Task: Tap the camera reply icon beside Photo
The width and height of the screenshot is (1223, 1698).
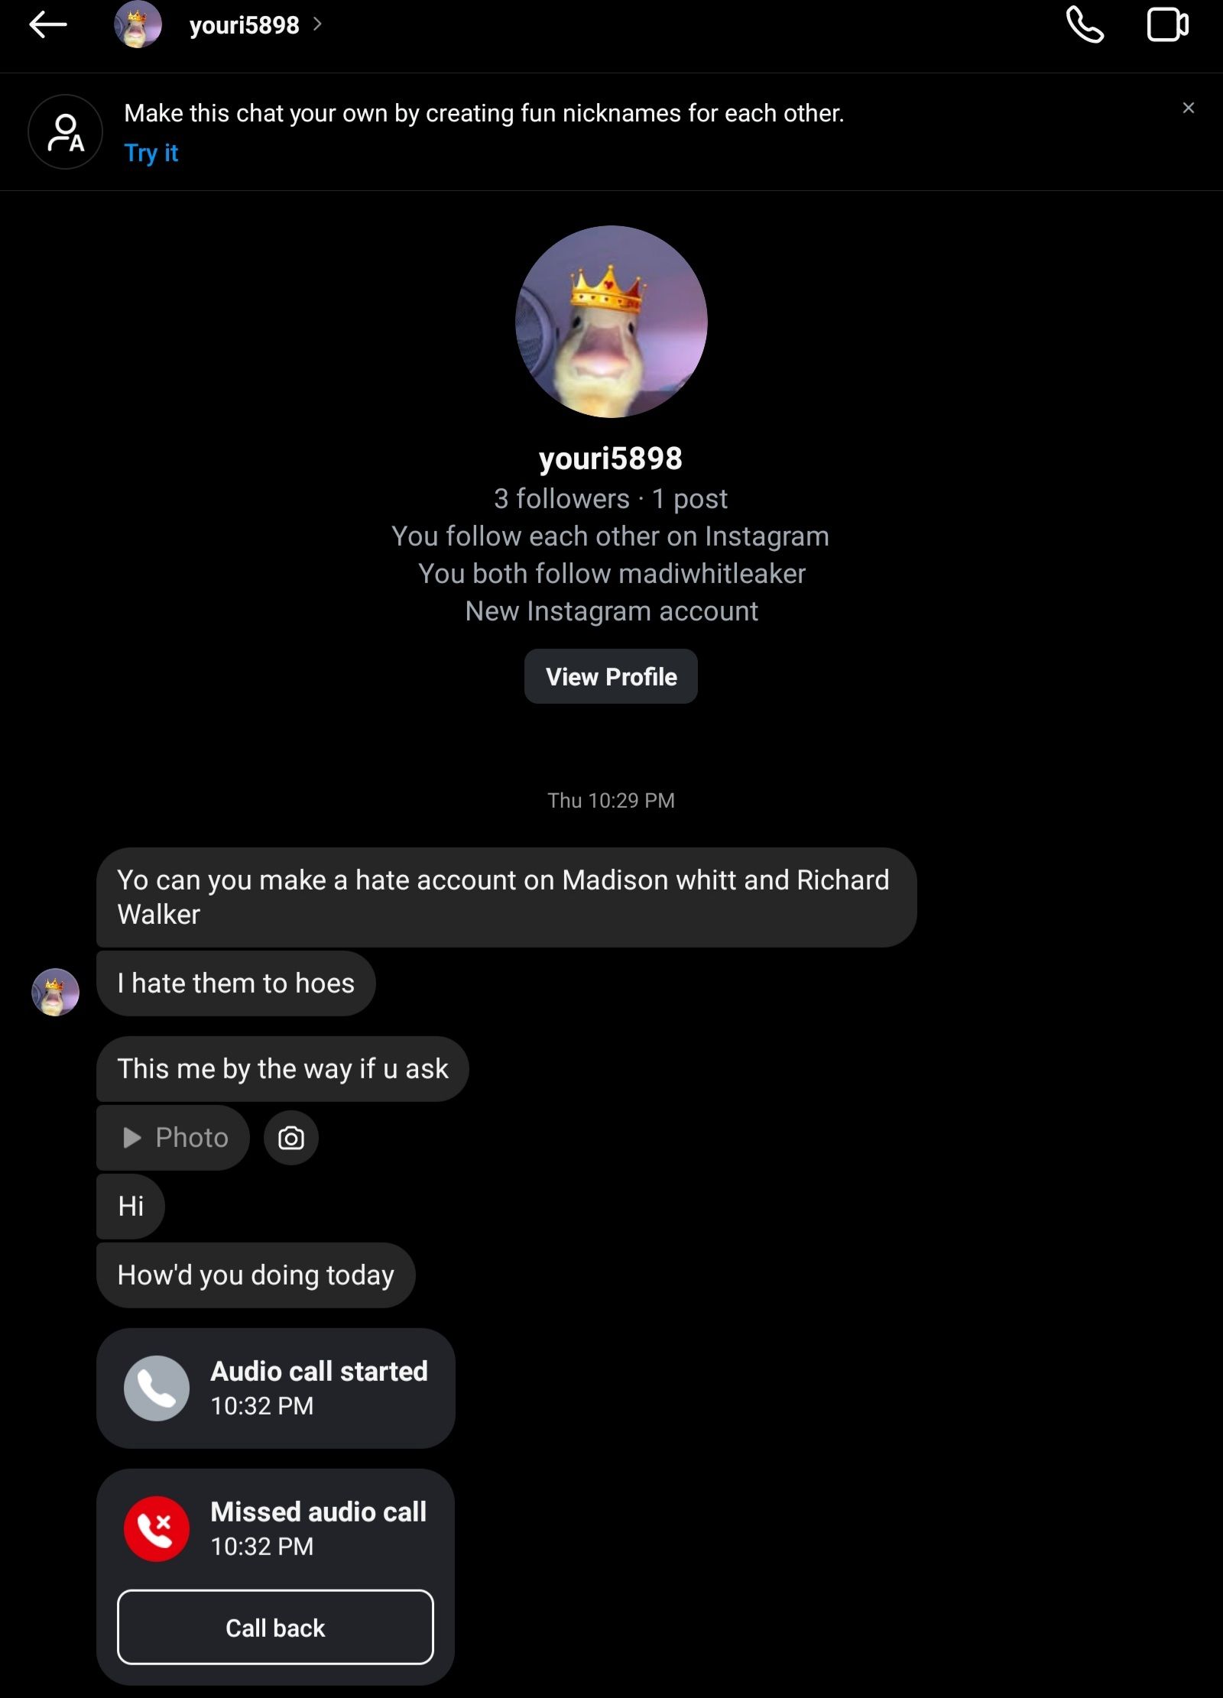Action: tap(291, 1139)
